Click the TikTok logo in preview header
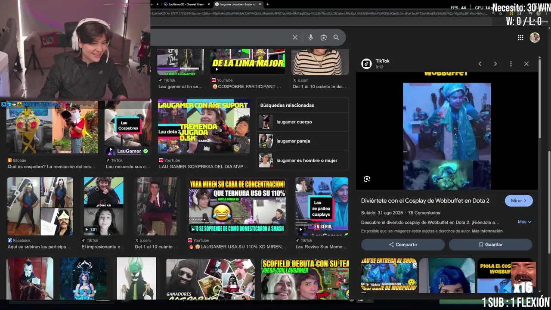551x310 pixels. (x=366, y=64)
